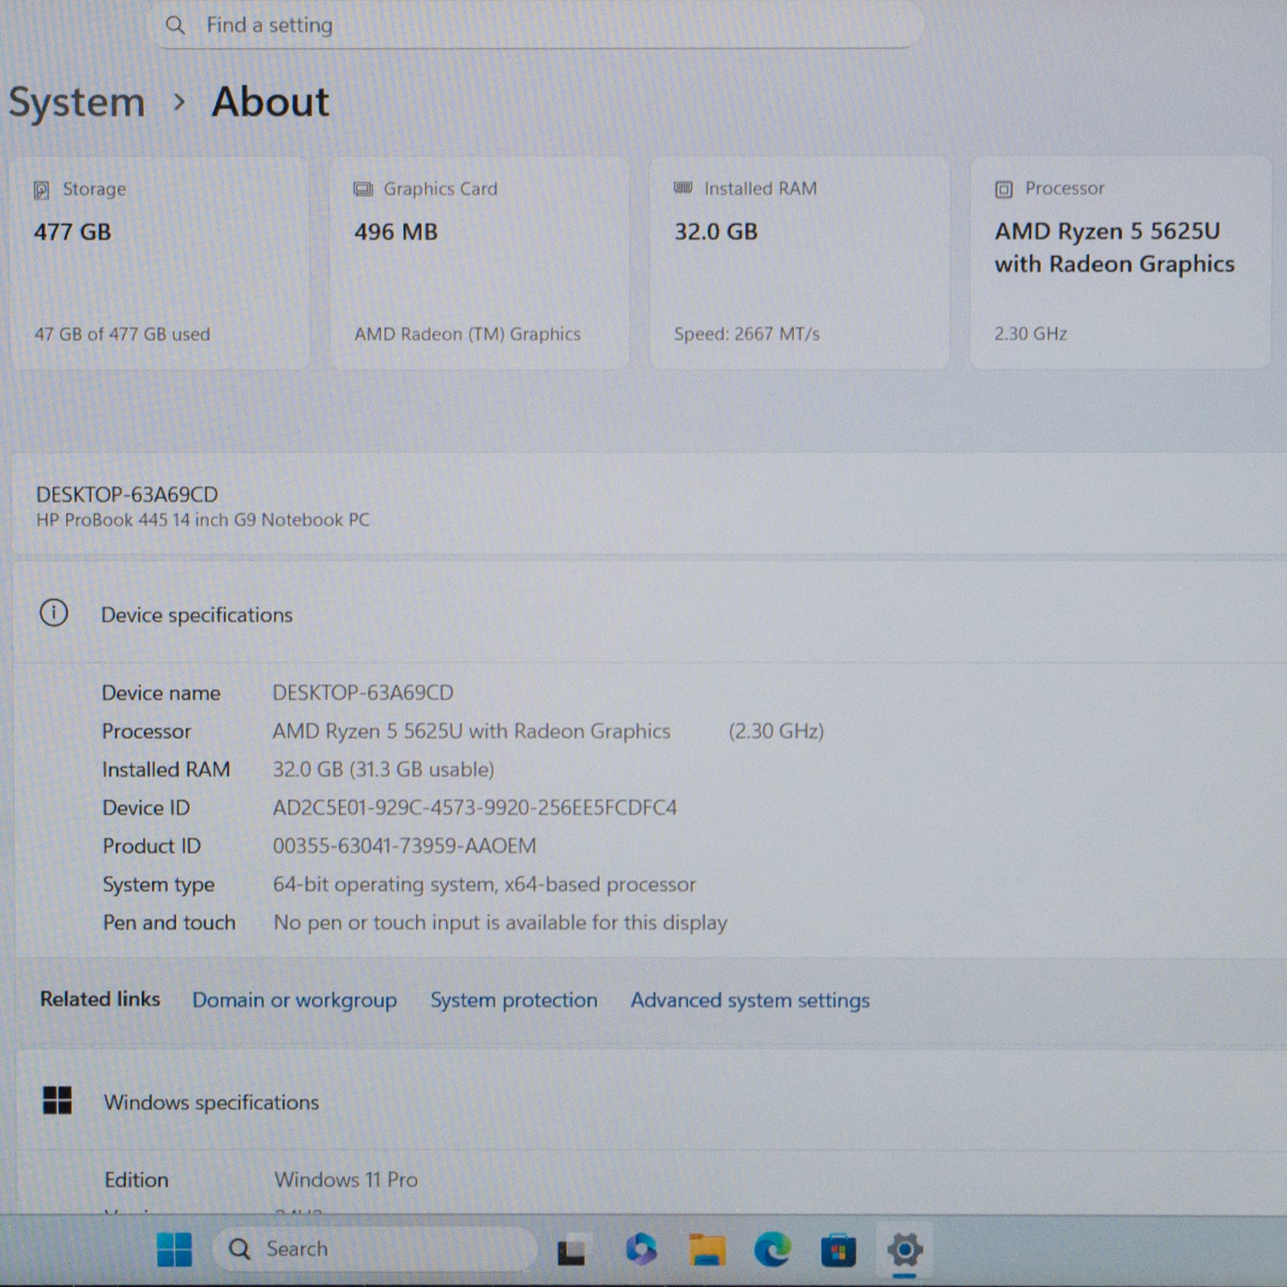Click the Settings gear taskbar icon
The height and width of the screenshot is (1287, 1287).
coord(904,1249)
